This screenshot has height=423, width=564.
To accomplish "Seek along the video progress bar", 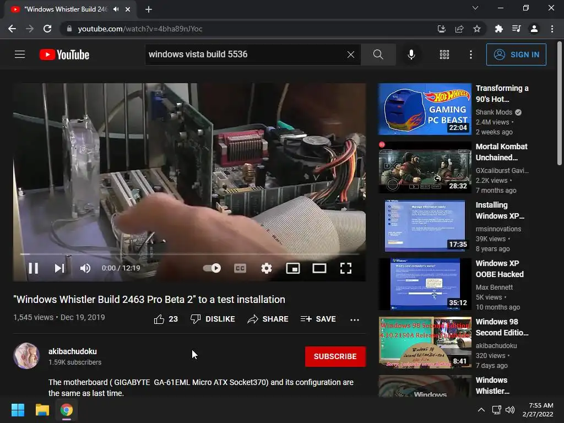I will coord(189,254).
